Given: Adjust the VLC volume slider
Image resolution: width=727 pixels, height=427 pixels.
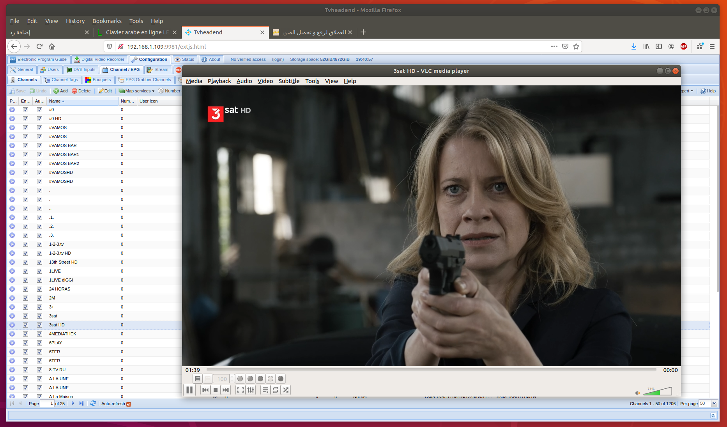Looking at the screenshot, I should pos(659,391).
